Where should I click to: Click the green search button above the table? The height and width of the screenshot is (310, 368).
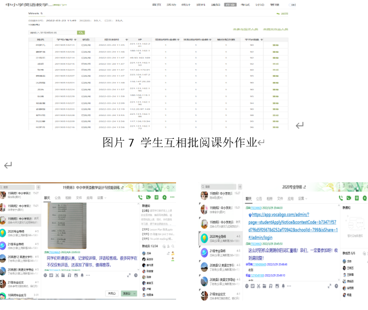pos(81,33)
